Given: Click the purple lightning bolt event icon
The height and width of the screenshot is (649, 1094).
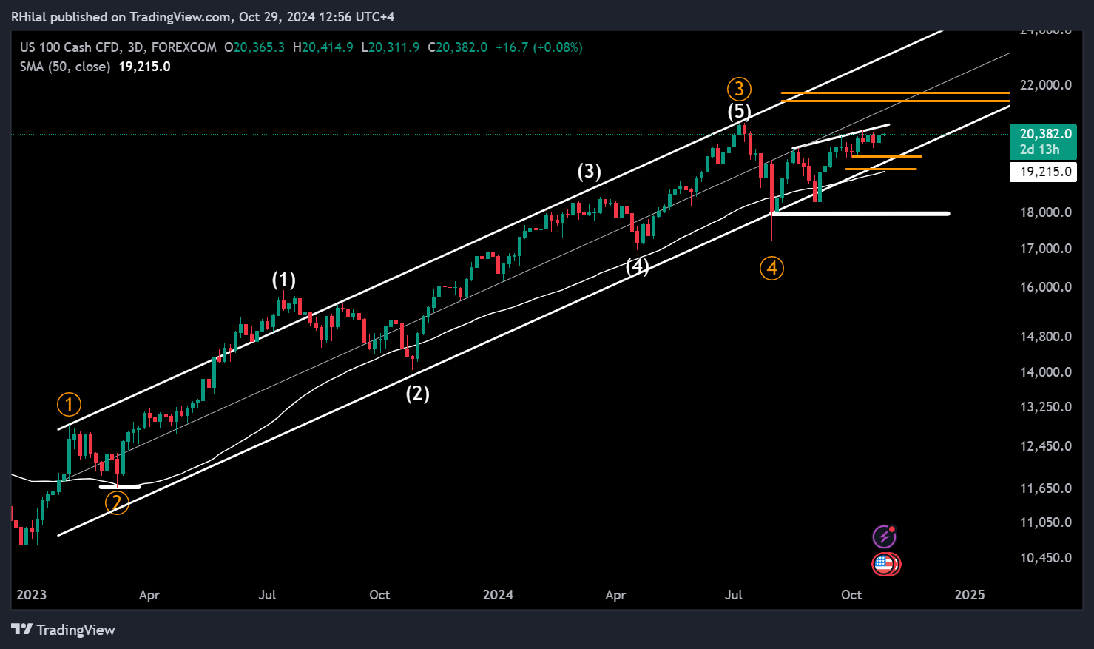Looking at the screenshot, I should click(x=885, y=537).
